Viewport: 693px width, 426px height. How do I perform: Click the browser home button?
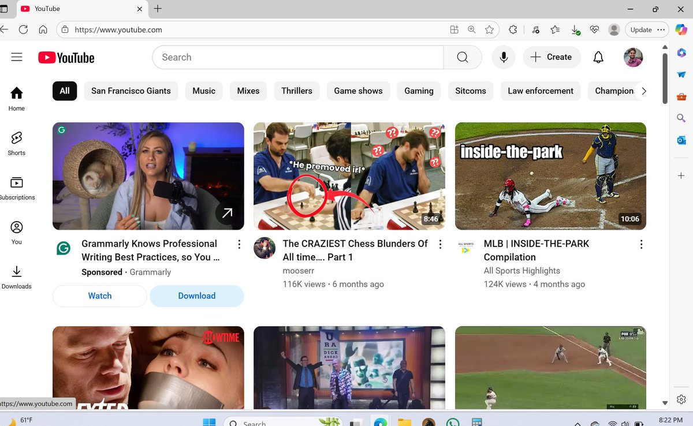coord(43,29)
